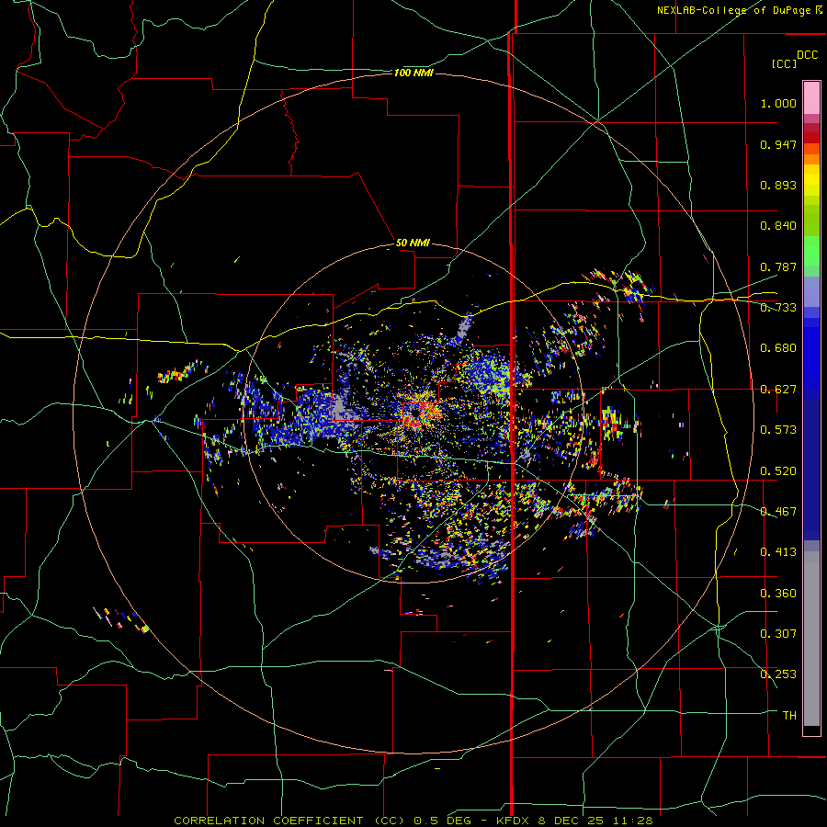Click the 0.733 legend value

click(x=778, y=307)
